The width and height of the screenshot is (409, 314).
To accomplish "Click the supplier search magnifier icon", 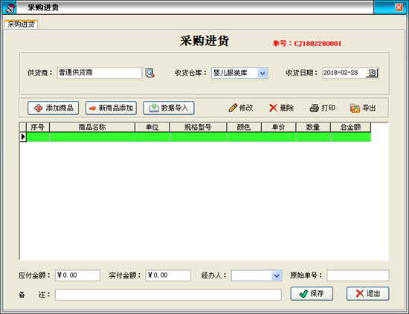I will [x=150, y=73].
